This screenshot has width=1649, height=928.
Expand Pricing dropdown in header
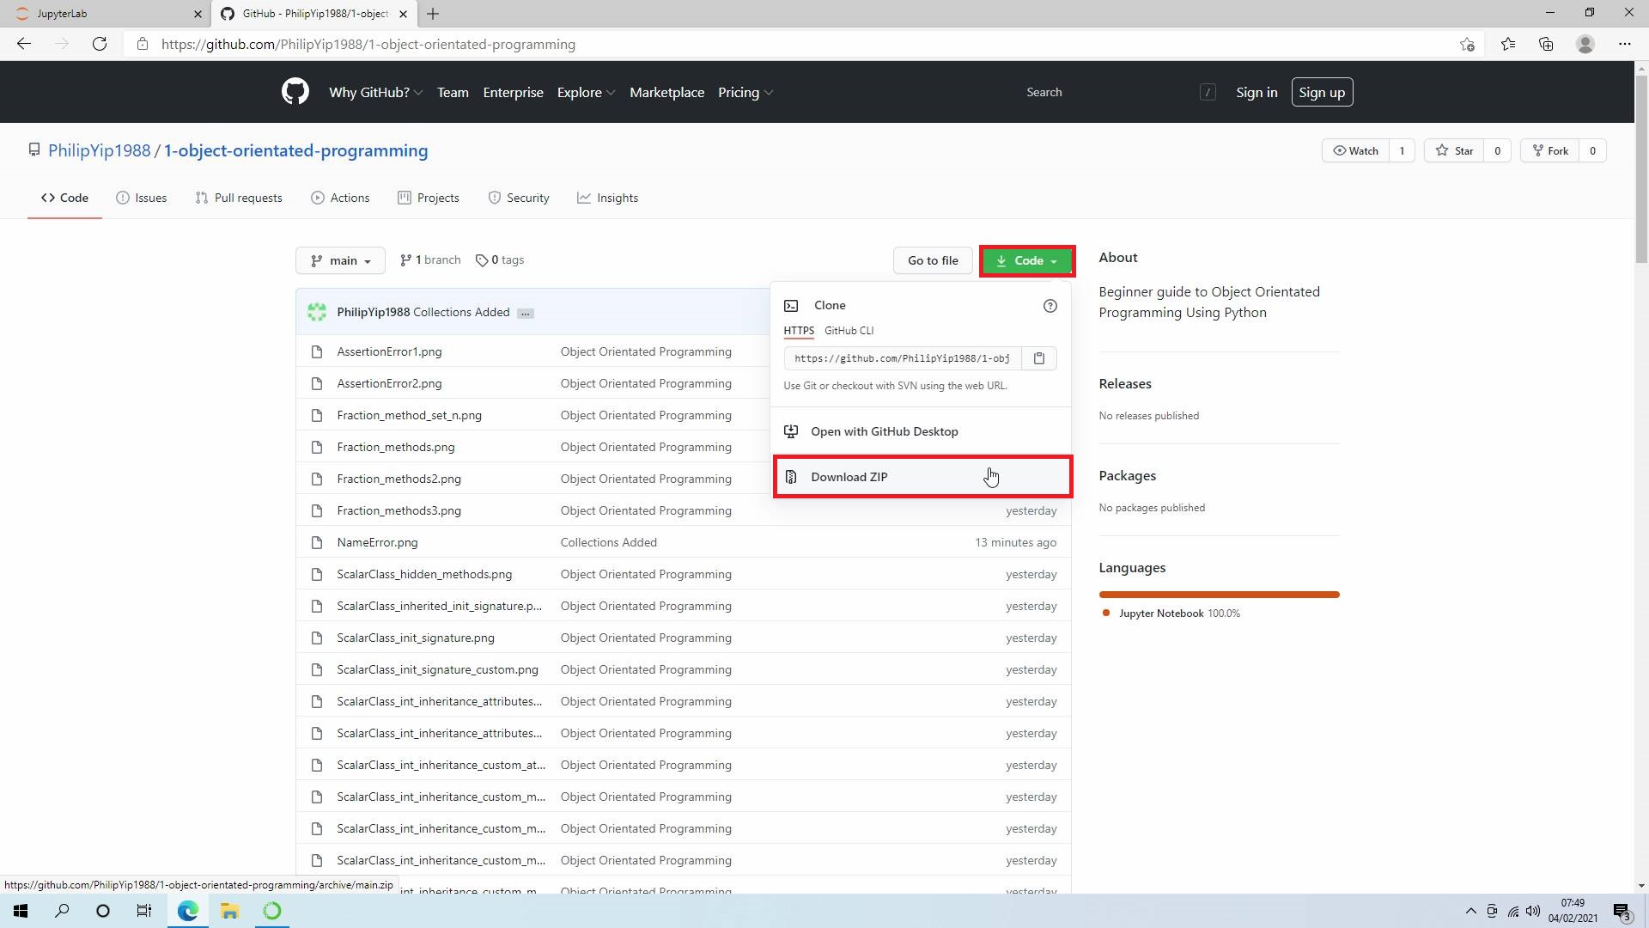point(745,92)
